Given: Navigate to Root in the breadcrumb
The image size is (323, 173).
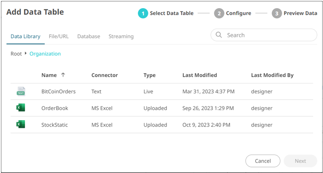Looking at the screenshot, I should pos(16,54).
